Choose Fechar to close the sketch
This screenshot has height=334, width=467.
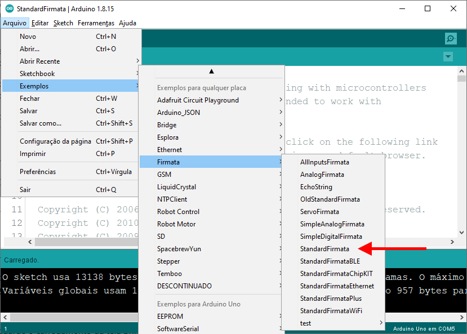tap(70, 99)
